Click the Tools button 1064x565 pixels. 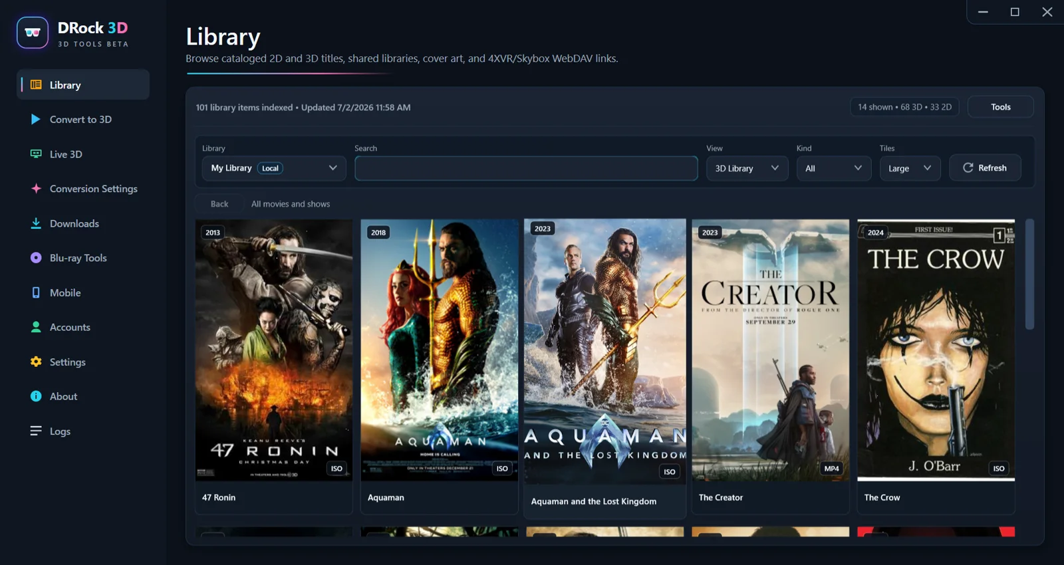1000,107
